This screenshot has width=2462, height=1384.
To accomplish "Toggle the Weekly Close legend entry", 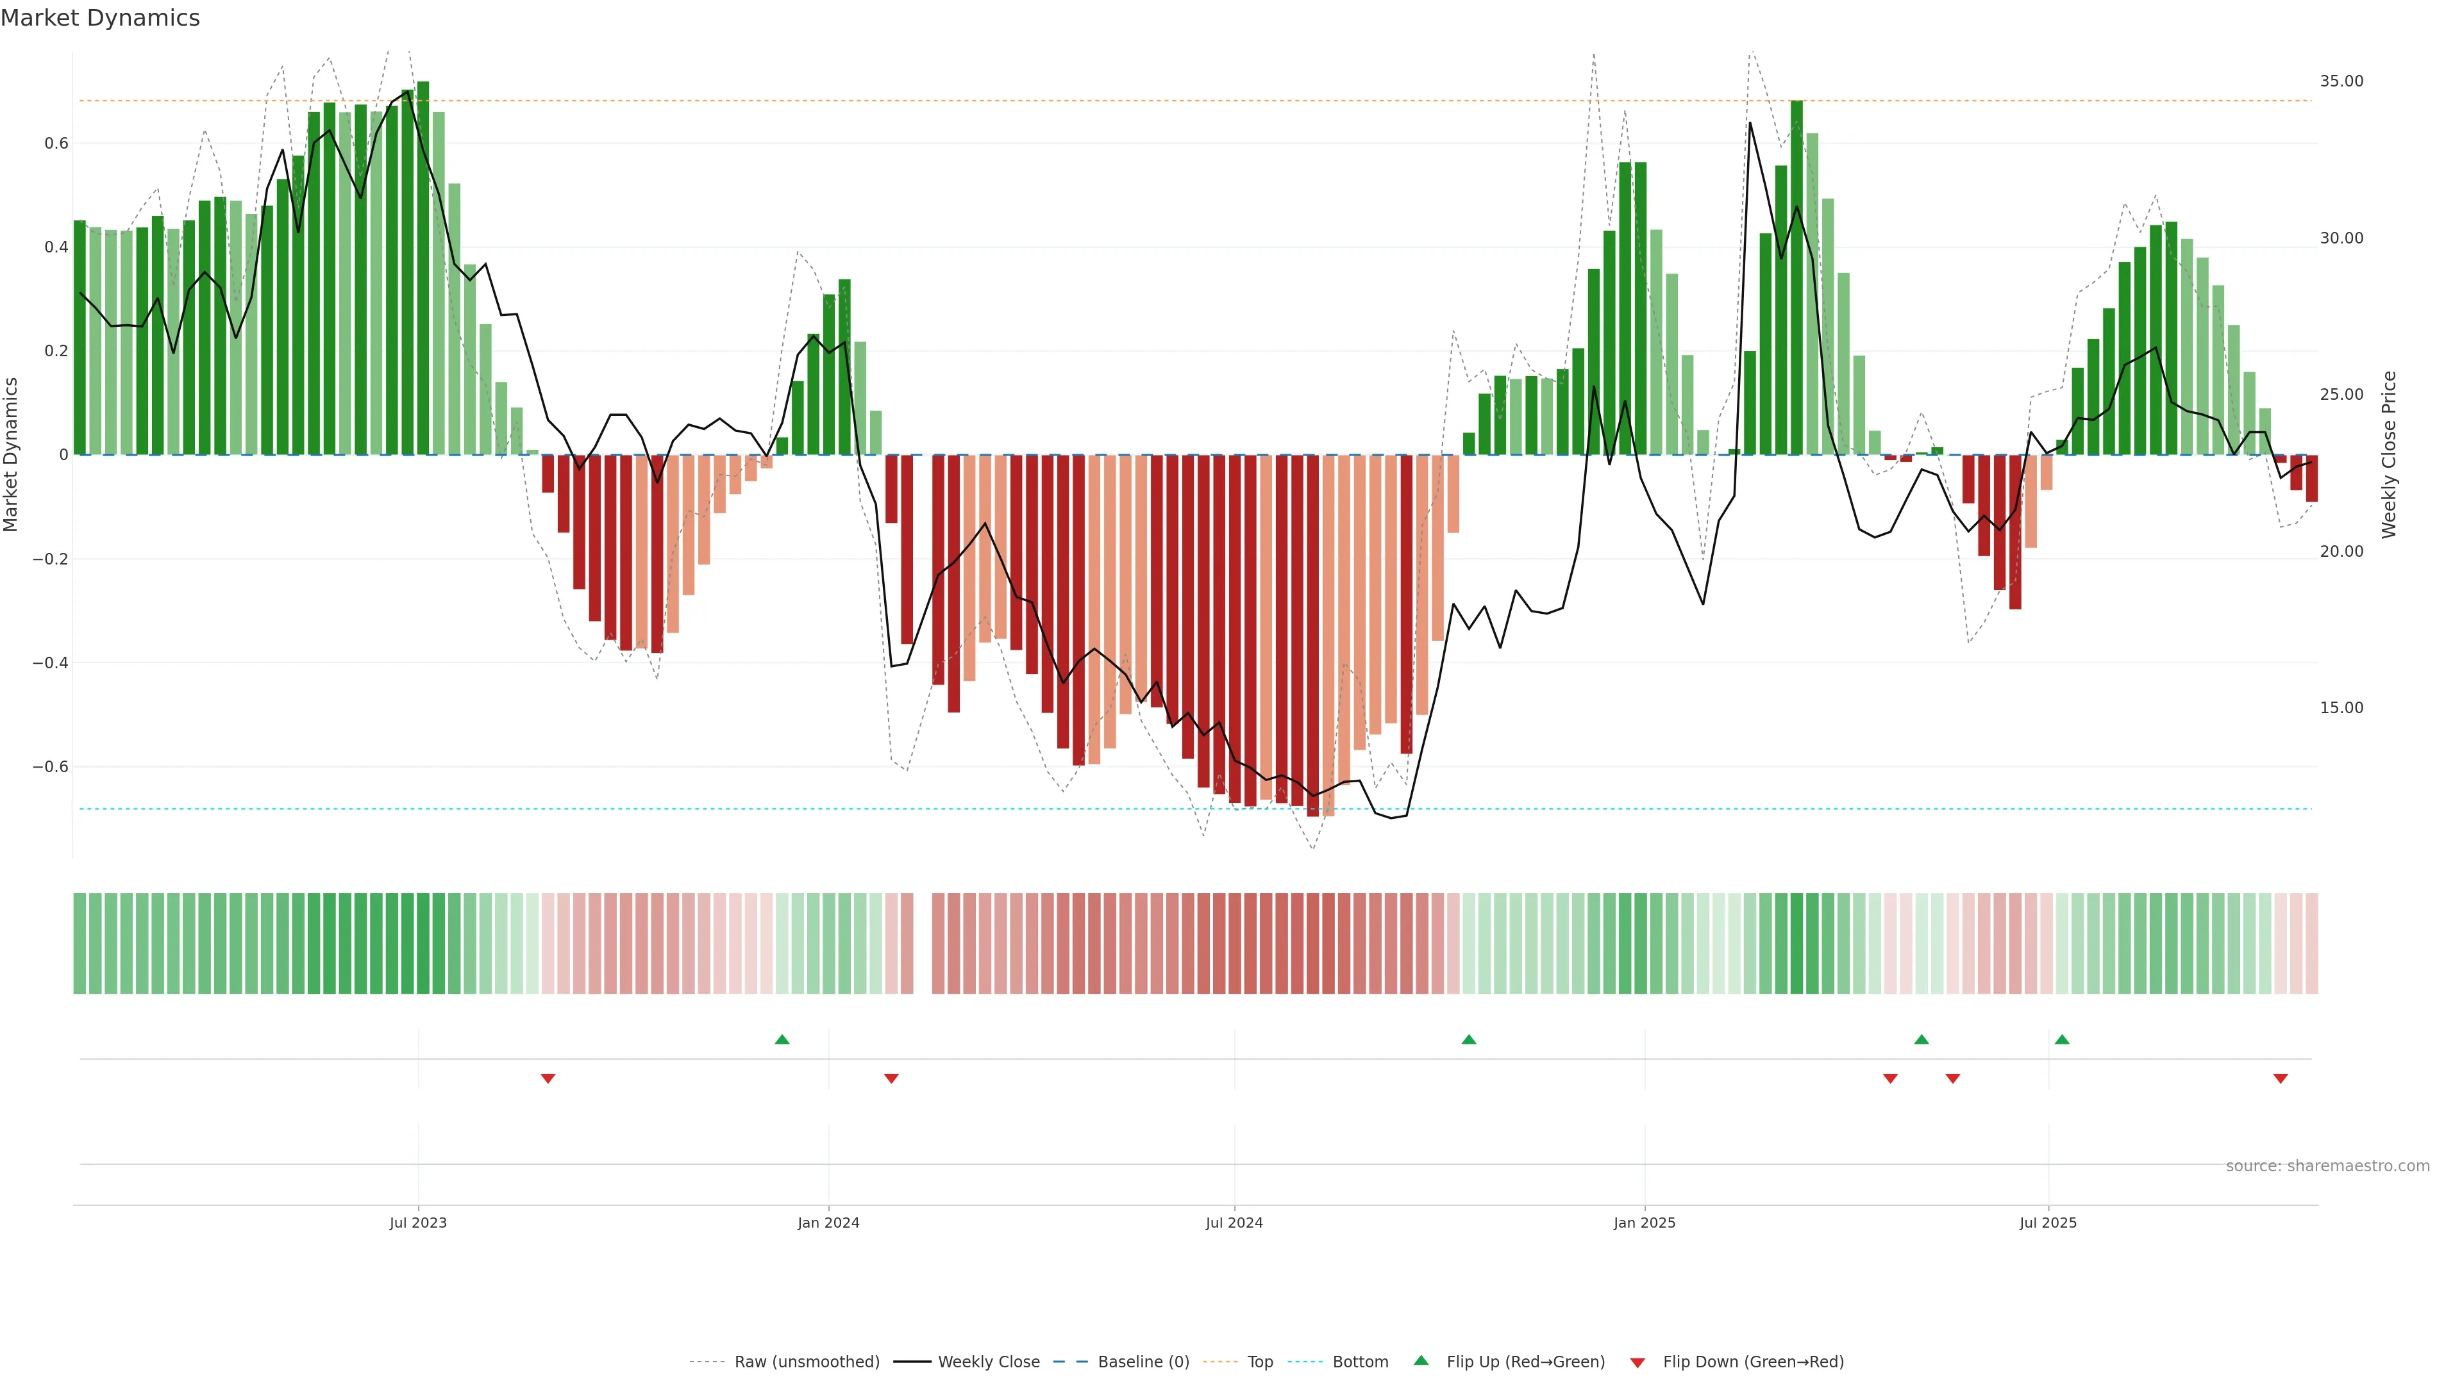I will (988, 1362).
